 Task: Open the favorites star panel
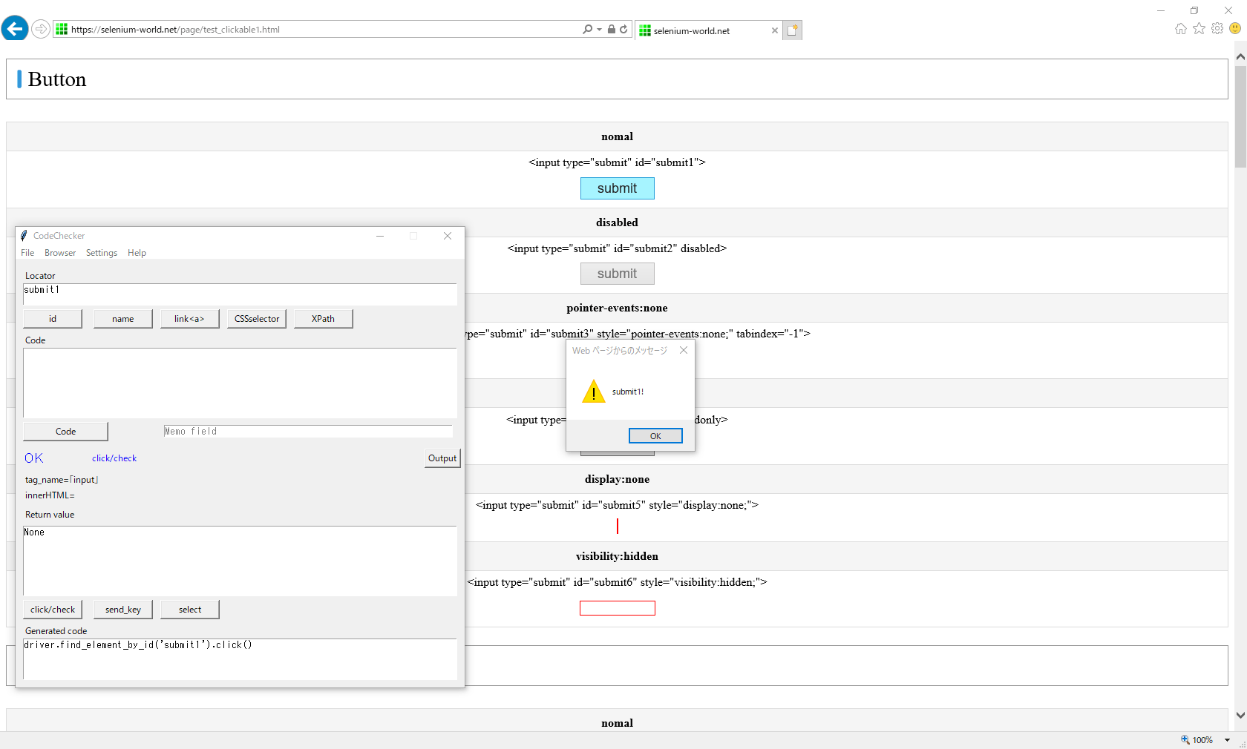tap(1199, 29)
